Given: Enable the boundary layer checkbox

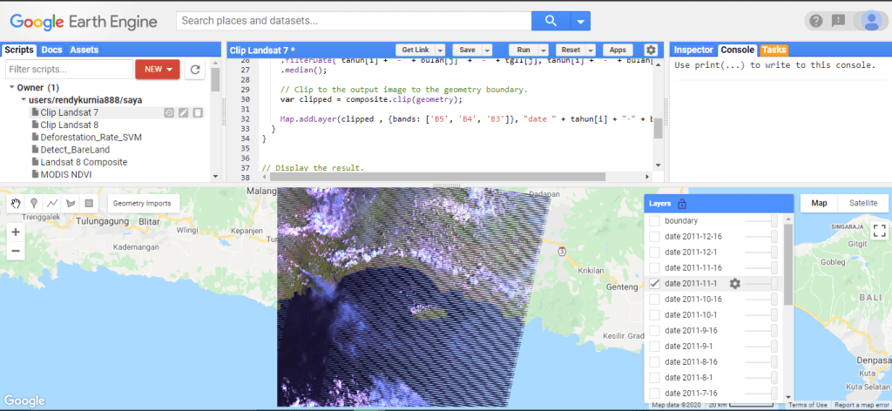Looking at the screenshot, I should pos(654,221).
